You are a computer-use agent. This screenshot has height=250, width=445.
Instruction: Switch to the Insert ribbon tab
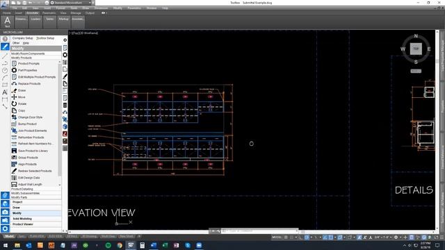tap(19, 13)
